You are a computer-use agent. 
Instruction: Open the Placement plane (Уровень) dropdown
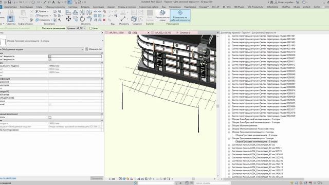point(76,28)
